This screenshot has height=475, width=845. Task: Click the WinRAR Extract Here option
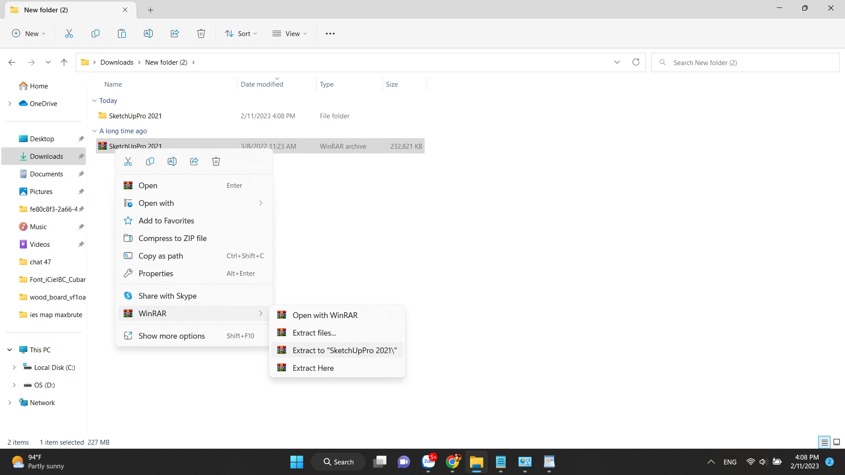[313, 368]
